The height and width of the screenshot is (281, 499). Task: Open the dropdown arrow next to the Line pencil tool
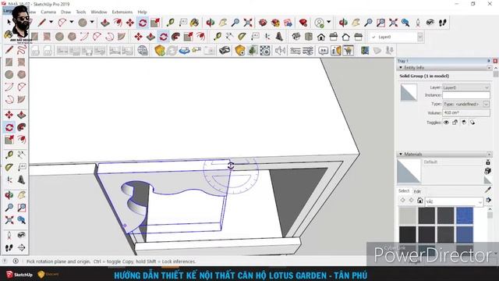click(51, 22)
